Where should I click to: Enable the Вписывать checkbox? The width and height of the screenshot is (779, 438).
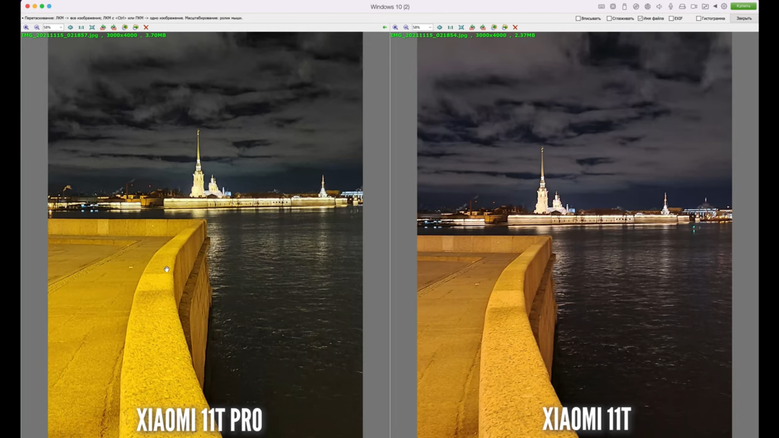pyautogui.click(x=578, y=18)
